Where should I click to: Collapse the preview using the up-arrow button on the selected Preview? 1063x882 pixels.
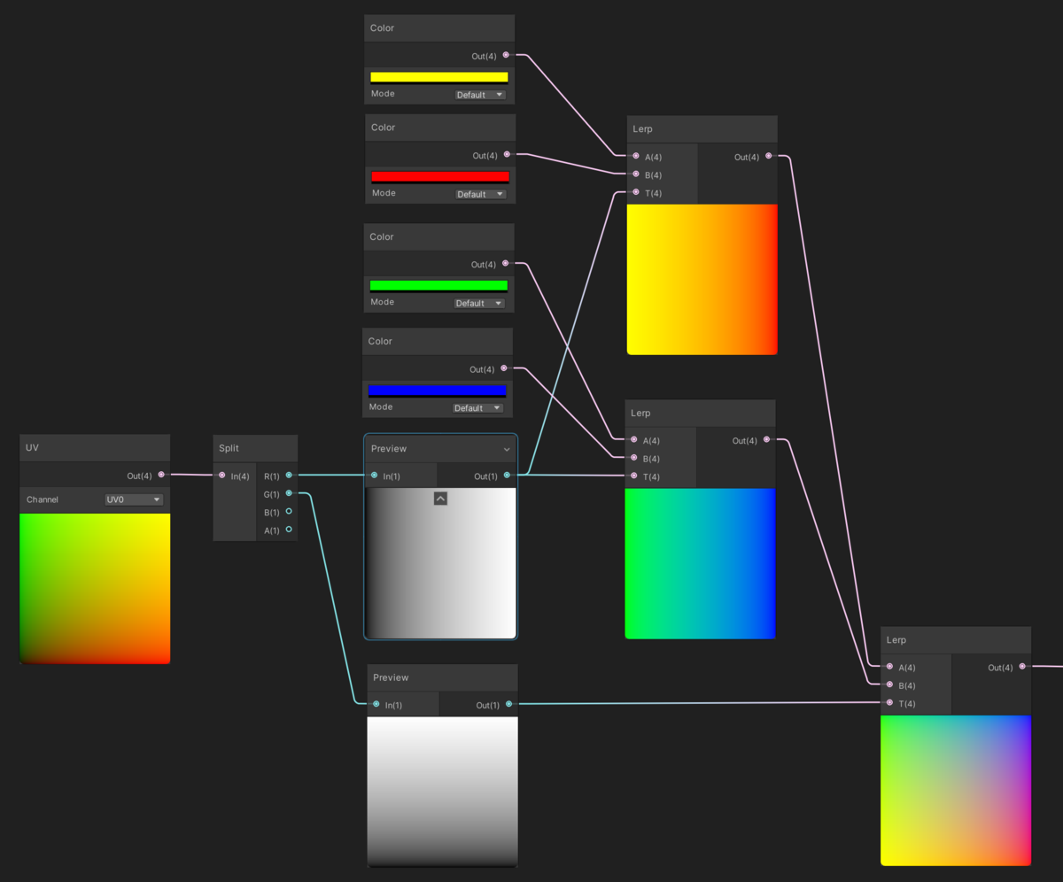pyautogui.click(x=440, y=499)
